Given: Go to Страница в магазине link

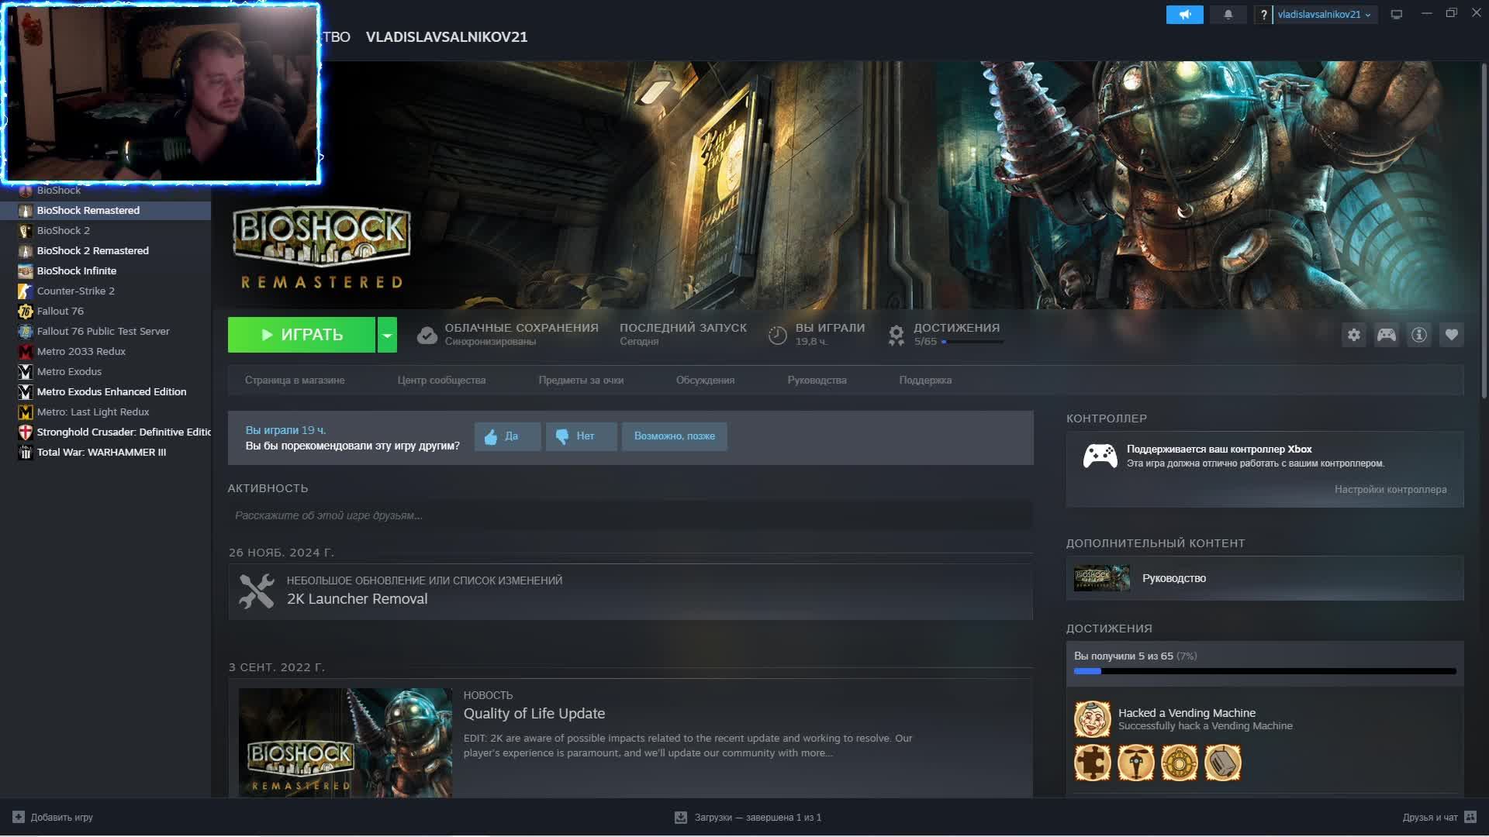Looking at the screenshot, I should (x=295, y=381).
